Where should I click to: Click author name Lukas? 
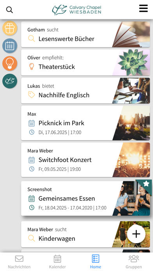pyautogui.click(x=34, y=86)
